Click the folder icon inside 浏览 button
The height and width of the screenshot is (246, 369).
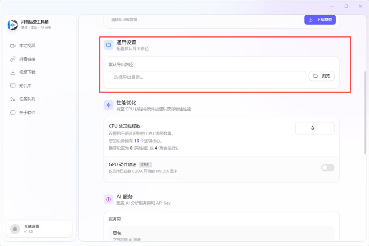coord(316,76)
